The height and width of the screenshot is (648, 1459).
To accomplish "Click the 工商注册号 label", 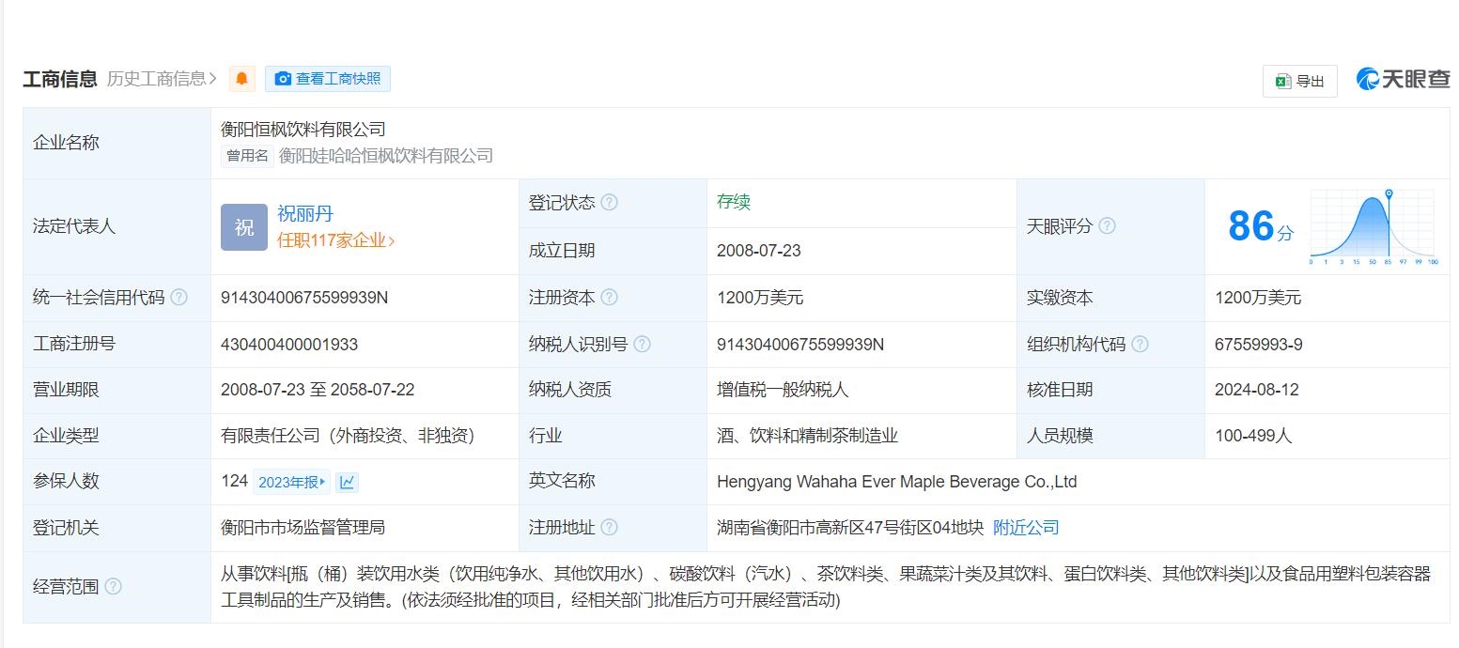I will 74,344.
